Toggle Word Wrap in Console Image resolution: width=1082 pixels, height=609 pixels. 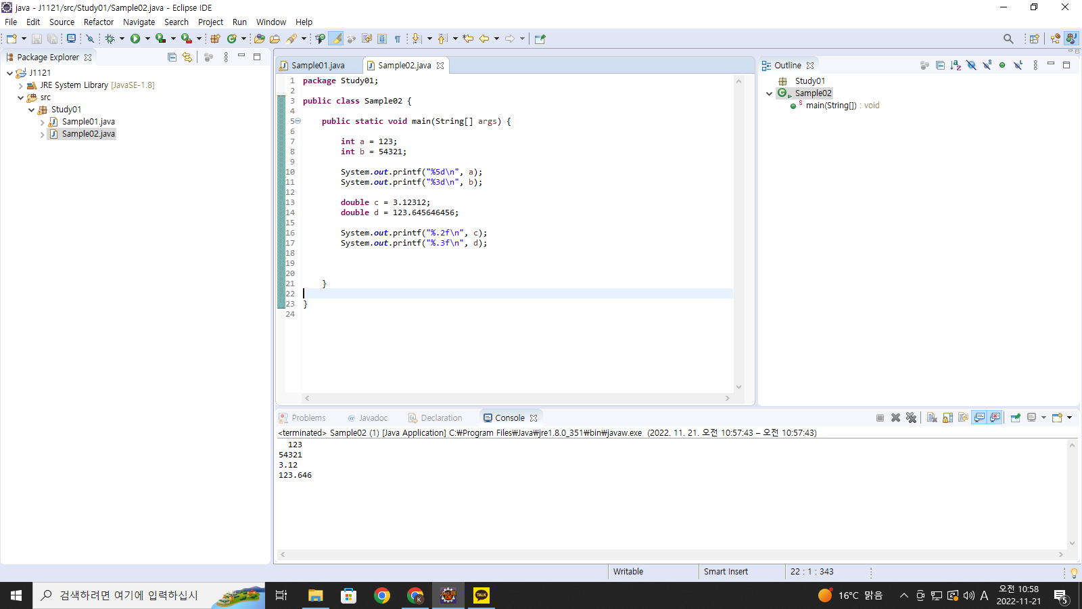(963, 418)
